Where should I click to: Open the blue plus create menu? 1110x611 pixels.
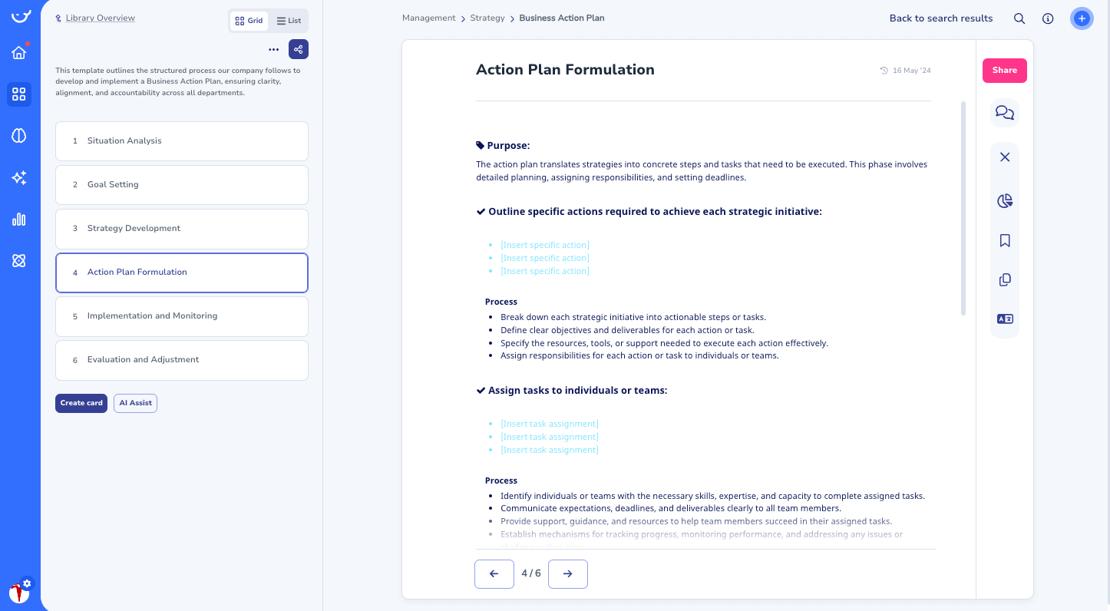coord(1082,18)
